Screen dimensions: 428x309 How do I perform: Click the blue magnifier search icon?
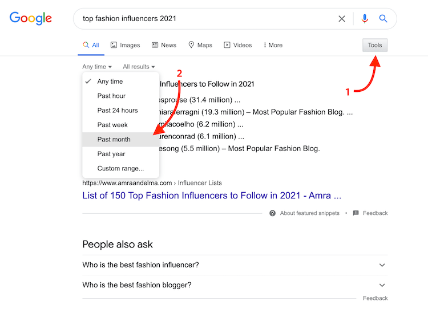383,19
